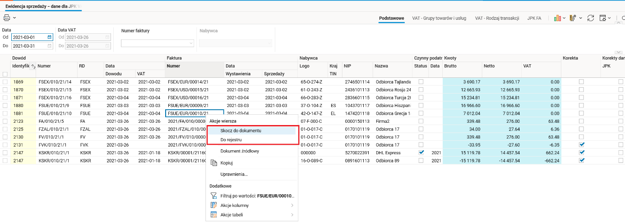625x224 pixels.
Task: Open the calendar for Data Do 2021-03-31
Action: tap(50, 46)
